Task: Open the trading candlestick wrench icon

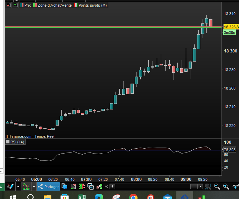Action: tap(99, 186)
